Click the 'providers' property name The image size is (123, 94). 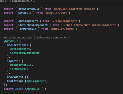tap(14, 77)
